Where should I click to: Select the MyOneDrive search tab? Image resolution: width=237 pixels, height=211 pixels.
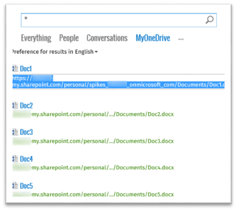(153, 38)
